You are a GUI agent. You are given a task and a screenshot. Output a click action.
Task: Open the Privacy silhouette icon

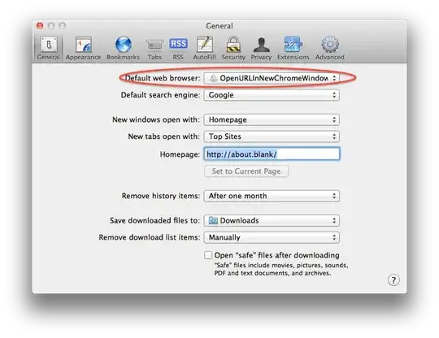tap(261, 45)
